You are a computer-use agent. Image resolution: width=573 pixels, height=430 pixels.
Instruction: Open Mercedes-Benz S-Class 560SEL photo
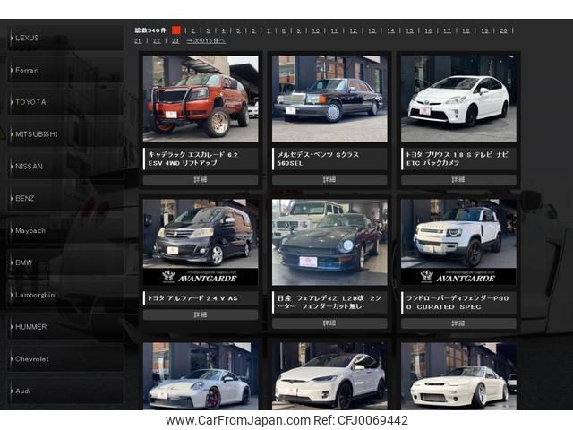(329, 99)
